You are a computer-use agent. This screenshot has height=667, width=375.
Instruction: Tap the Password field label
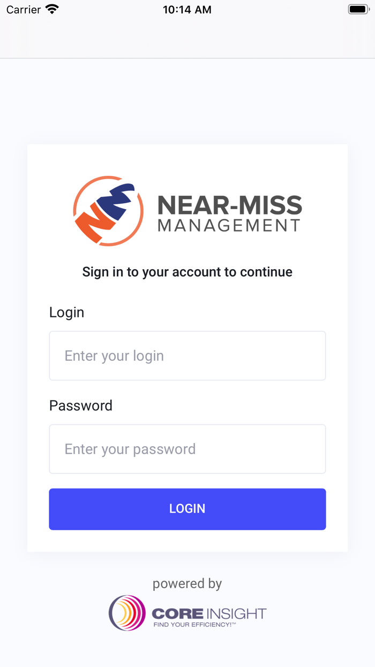coord(81,405)
